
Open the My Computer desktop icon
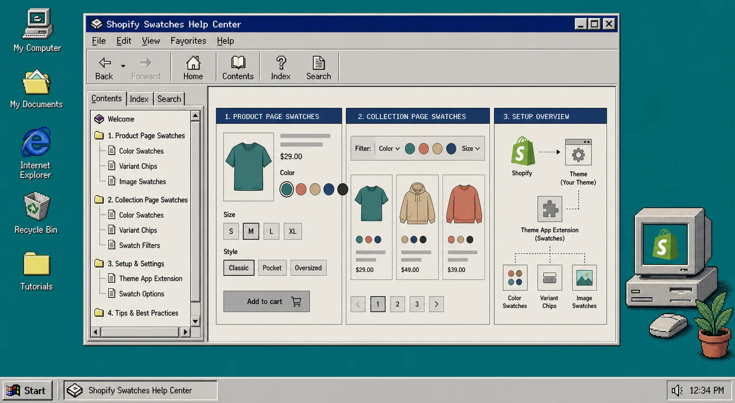pyautogui.click(x=37, y=24)
